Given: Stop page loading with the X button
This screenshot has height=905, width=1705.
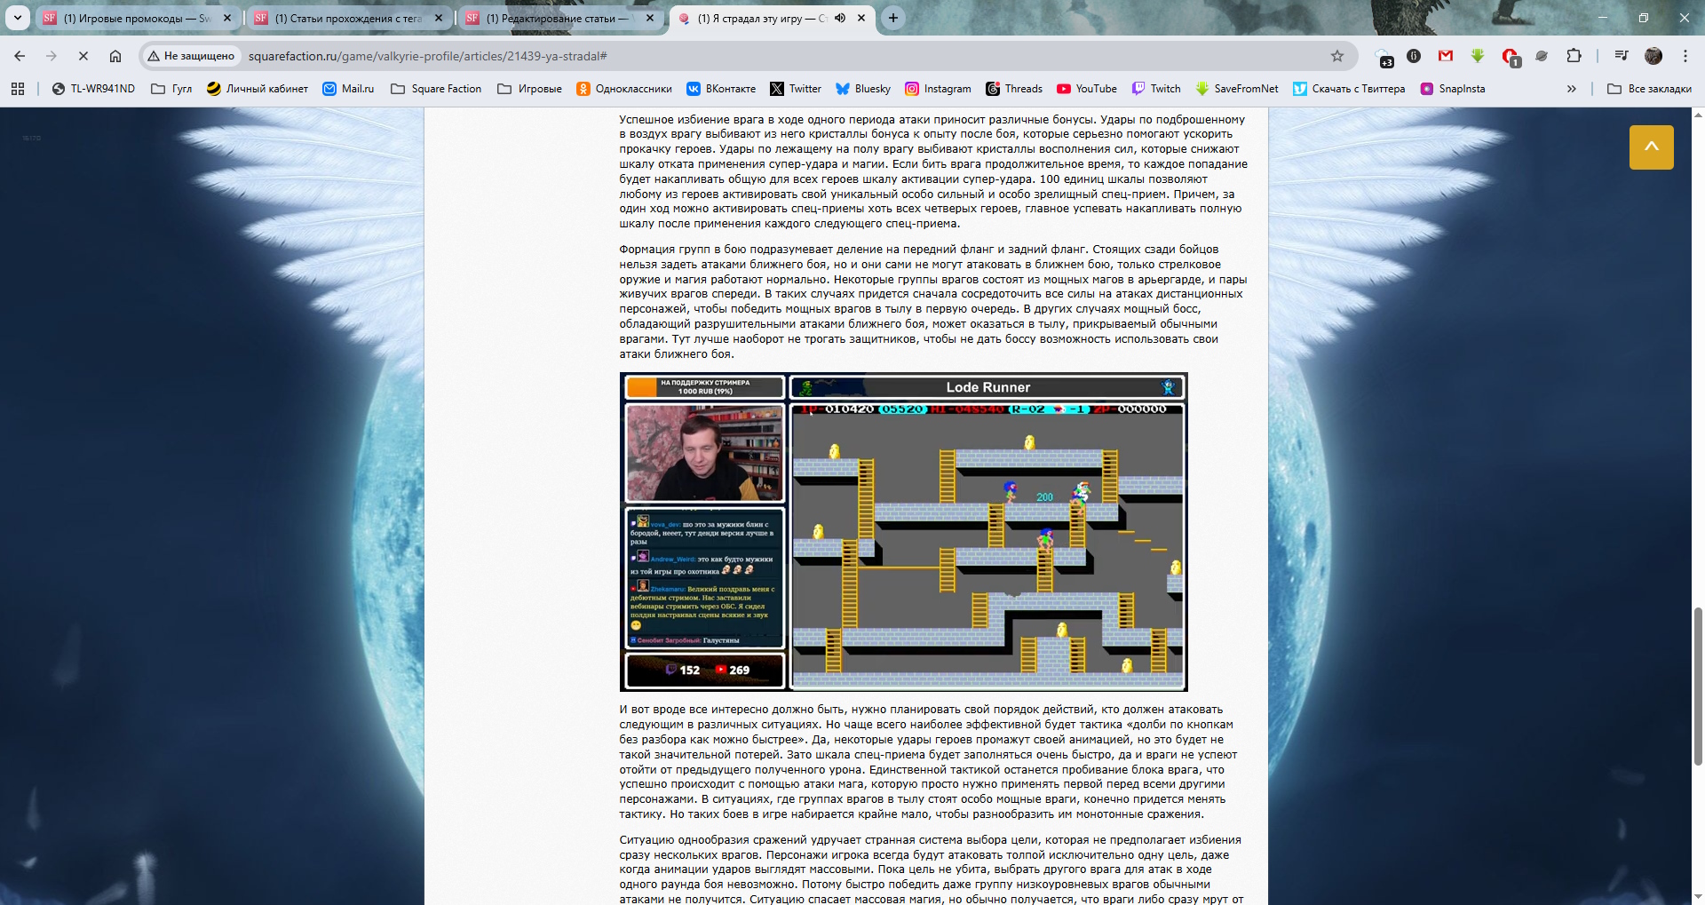Looking at the screenshot, I should pyautogui.click(x=83, y=56).
